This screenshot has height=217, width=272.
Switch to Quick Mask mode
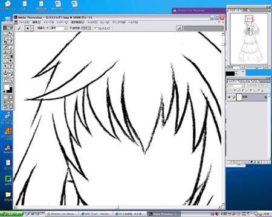click(x=11, y=97)
